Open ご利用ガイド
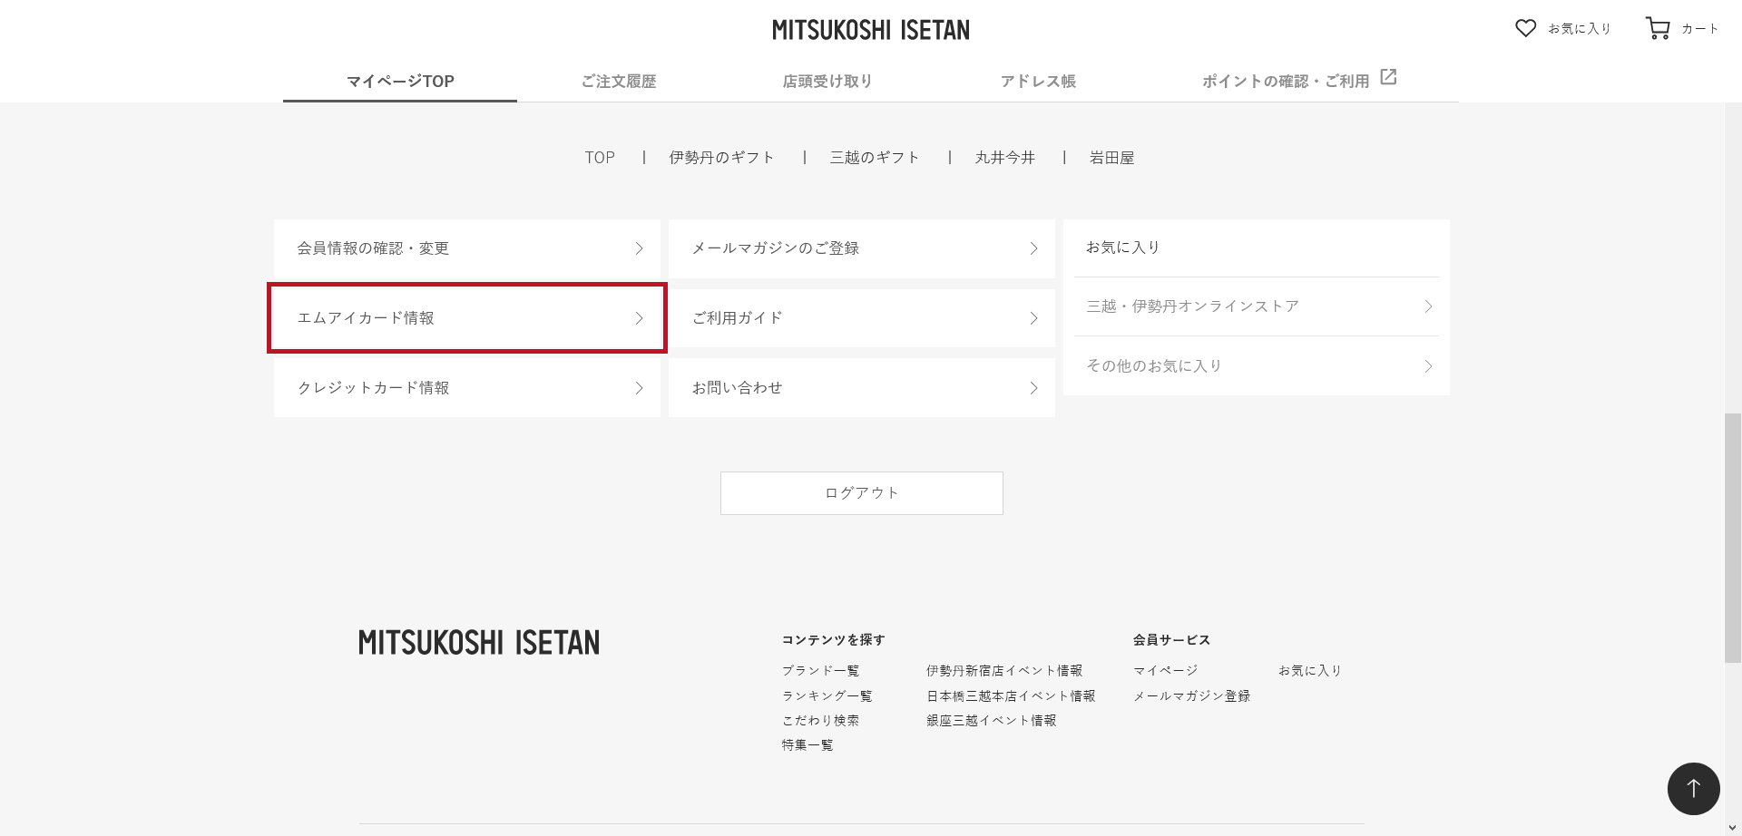 pos(862,318)
